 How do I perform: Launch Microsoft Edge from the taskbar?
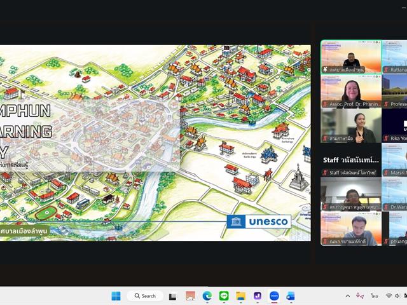[207, 295]
